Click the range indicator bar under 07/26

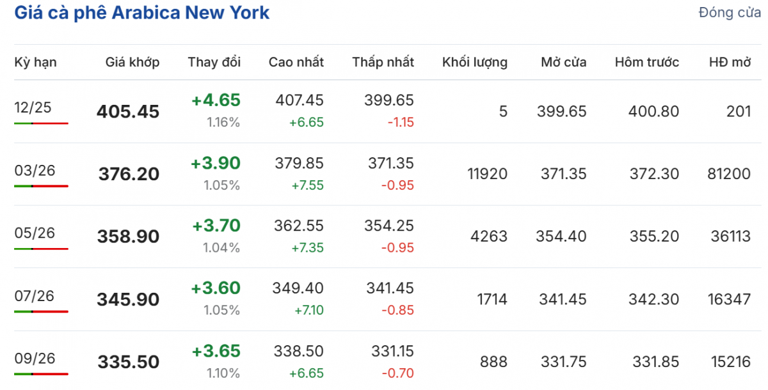(x=41, y=311)
